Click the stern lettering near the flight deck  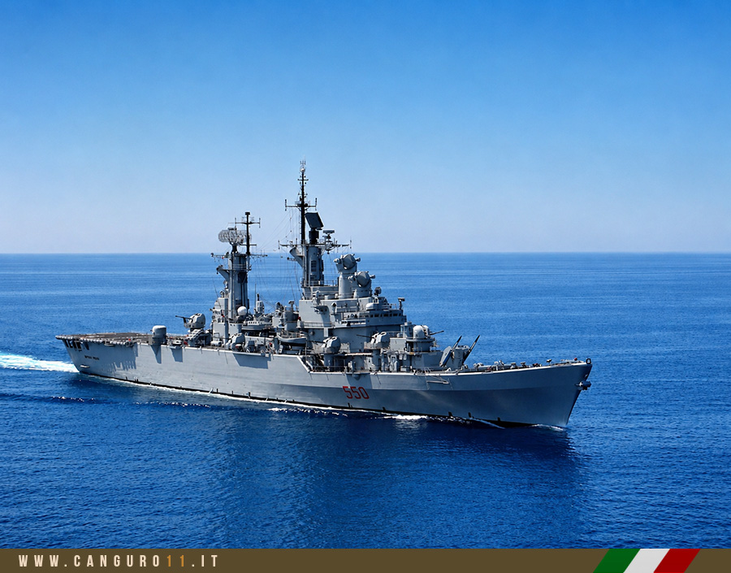click(x=76, y=345)
